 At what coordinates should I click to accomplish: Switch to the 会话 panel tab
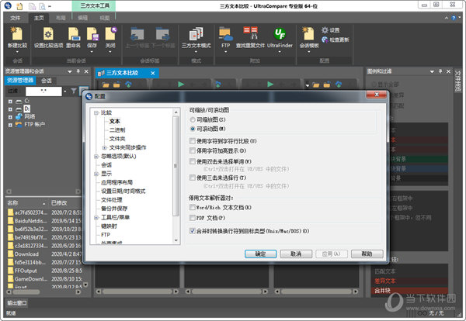click(x=46, y=81)
